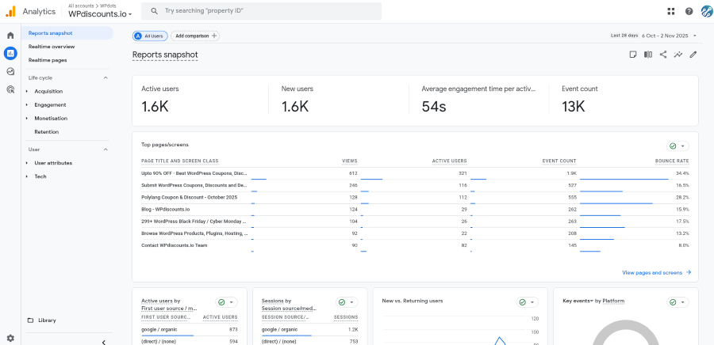Click the New users metric card
Screen dimensions: 714x345
tap(339, 100)
